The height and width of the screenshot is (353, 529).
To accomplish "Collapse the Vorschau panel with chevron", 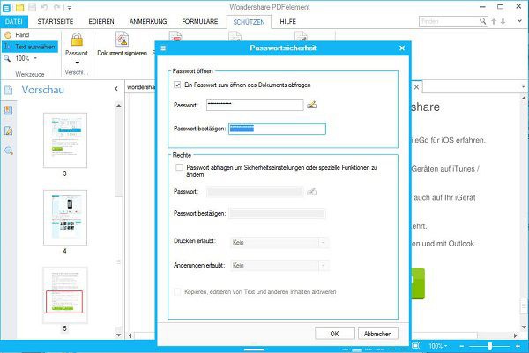I will point(116,89).
